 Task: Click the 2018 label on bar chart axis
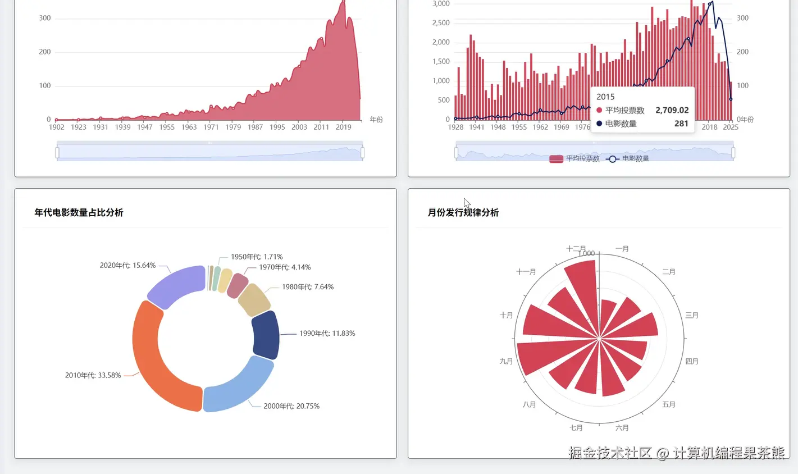[x=709, y=127]
